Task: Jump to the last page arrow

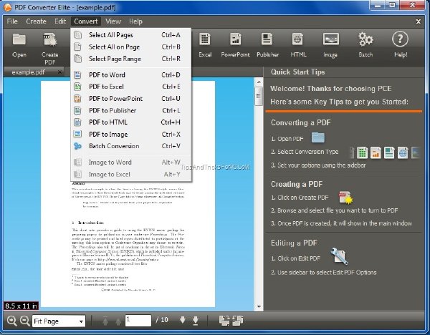Action: [196, 321]
